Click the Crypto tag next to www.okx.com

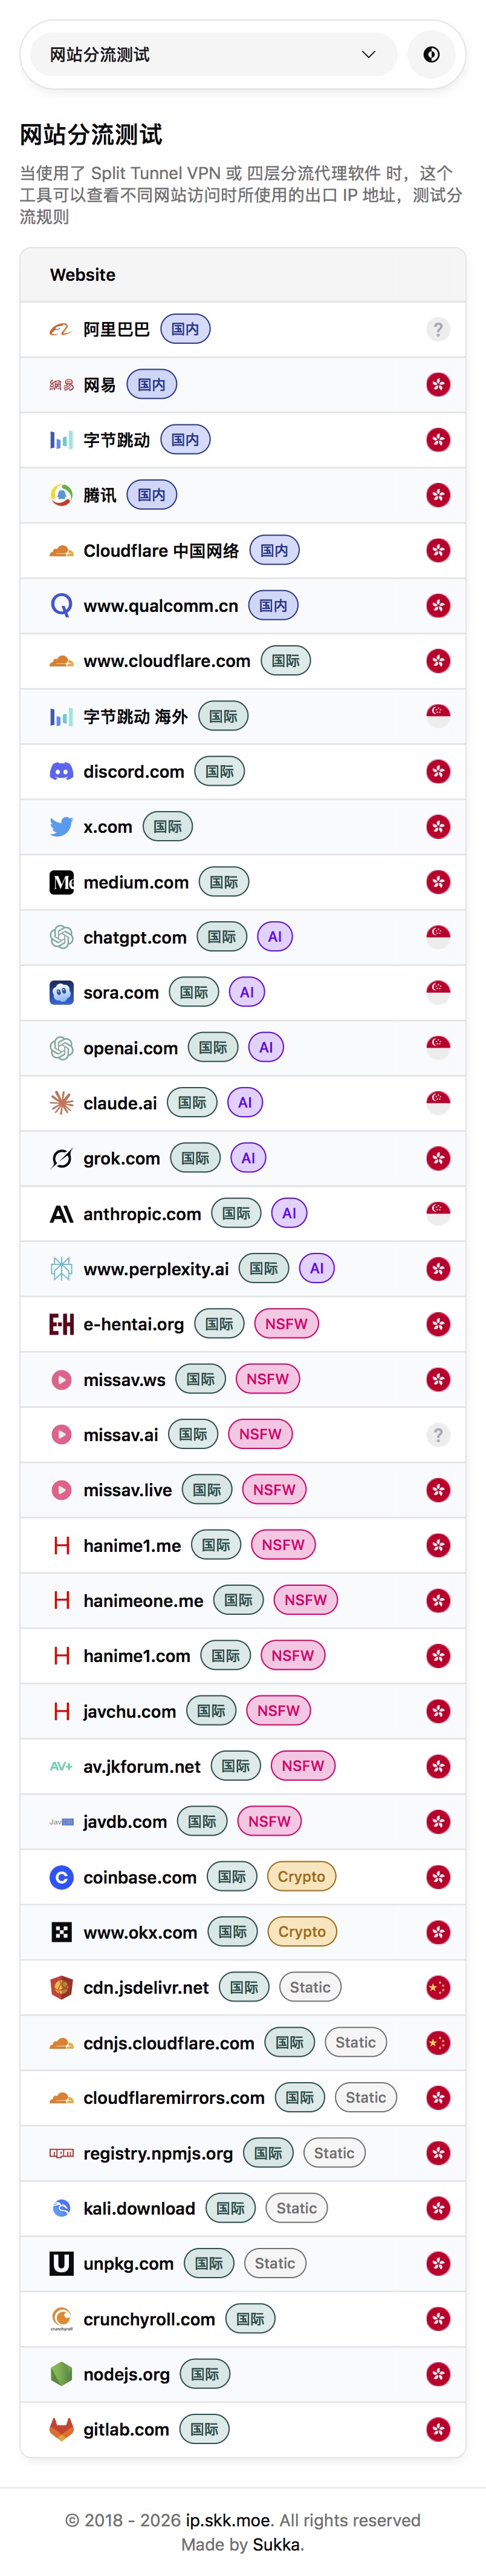click(x=302, y=1932)
